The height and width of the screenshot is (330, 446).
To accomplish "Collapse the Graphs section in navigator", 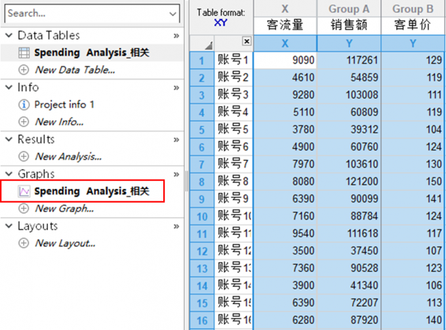I will point(9,174).
